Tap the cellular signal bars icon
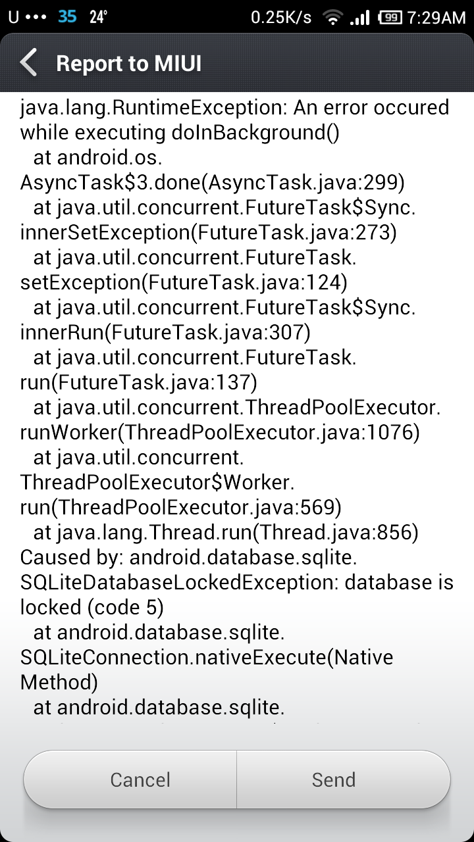The height and width of the screenshot is (842, 474). pyautogui.click(x=359, y=18)
